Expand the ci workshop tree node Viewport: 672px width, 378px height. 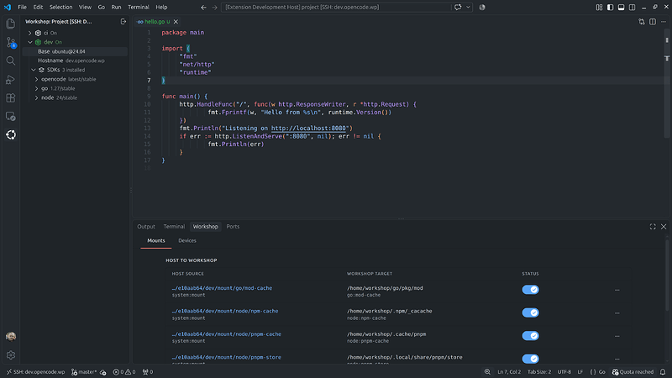click(x=30, y=33)
